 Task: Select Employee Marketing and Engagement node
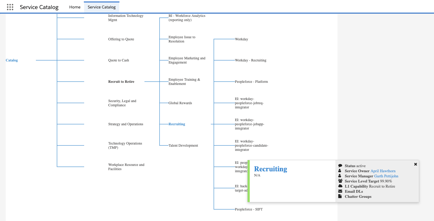[187, 60]
